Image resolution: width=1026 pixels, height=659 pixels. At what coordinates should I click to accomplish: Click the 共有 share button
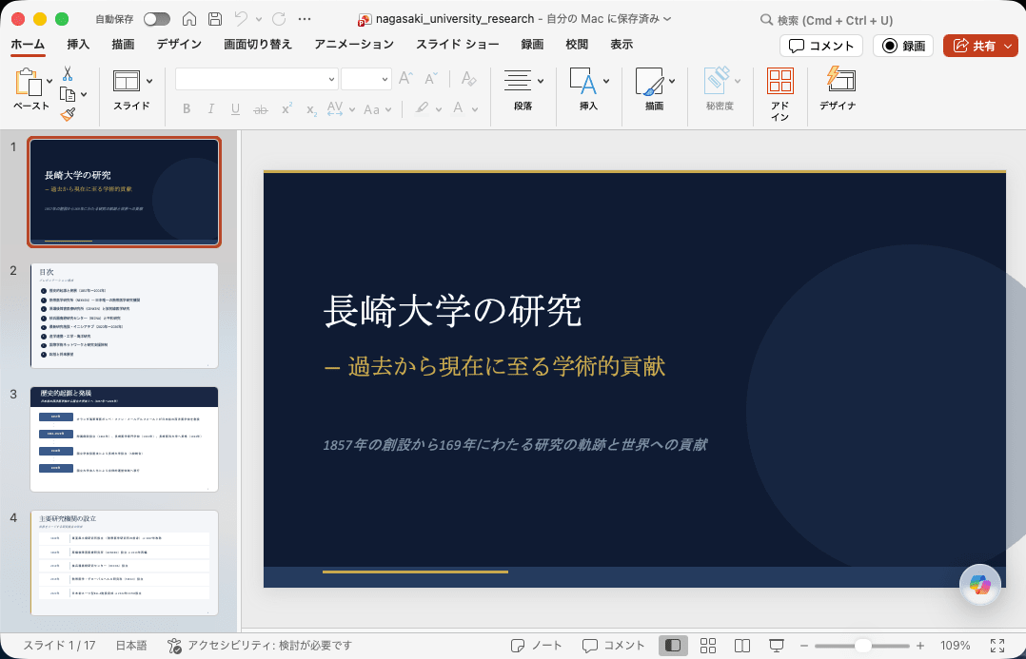pyautogui.click(x=981, y=46)
